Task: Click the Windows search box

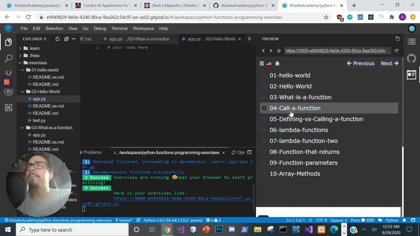Action: pyautogui.click(x=72, y=229)
